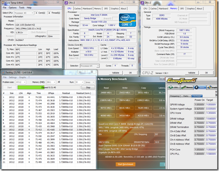This screenshot has width=219, height=171.
Task: Stop the running LinX test
Action: coord(88,87)
